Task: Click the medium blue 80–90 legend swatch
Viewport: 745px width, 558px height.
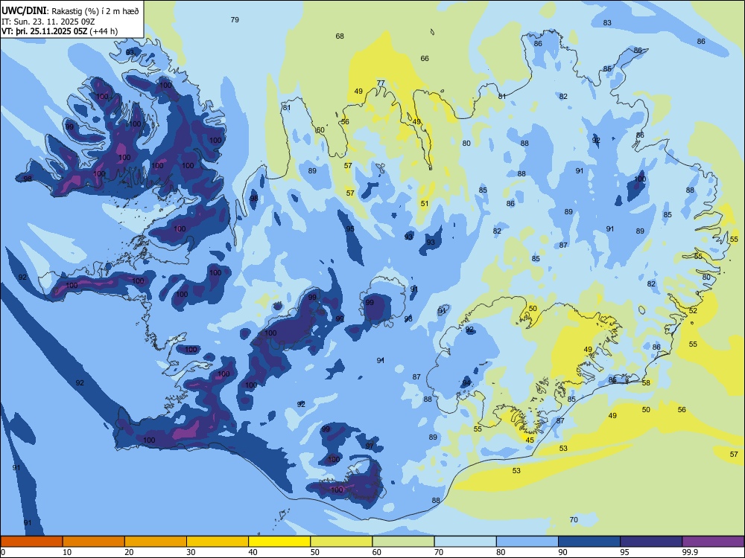Action: point(527,542)
